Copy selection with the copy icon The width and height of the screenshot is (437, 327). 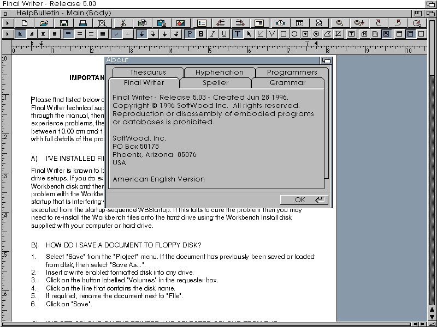(x=143, y=23)
